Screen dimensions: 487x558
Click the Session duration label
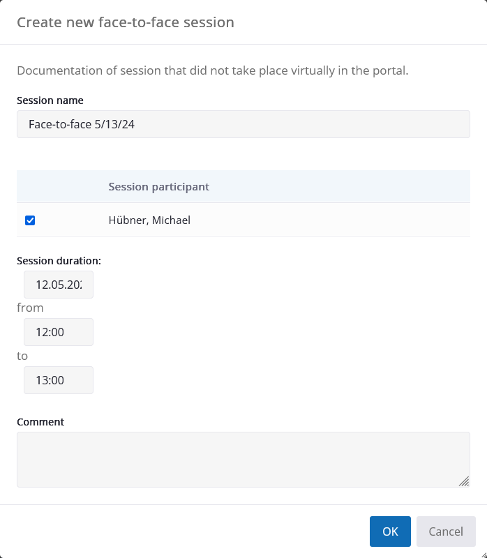tap(59, 261)
